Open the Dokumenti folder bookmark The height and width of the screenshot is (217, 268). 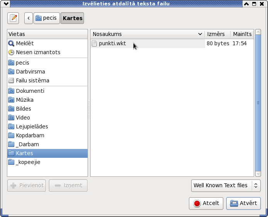click(47, 91)
